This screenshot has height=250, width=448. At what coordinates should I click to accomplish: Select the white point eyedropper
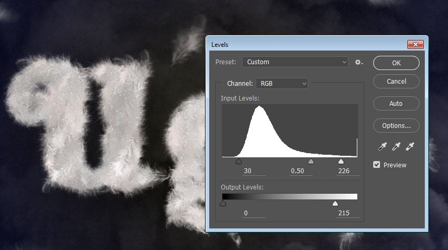pos(410,147)
